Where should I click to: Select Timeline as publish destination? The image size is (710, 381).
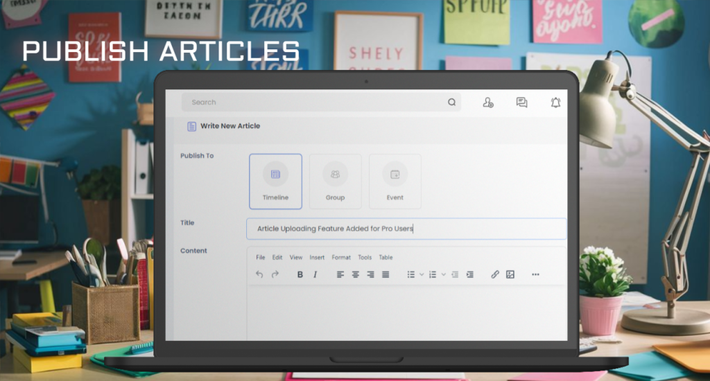point(275,181)
